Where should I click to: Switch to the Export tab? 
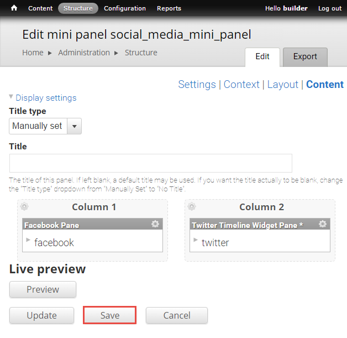pos(305,57)
